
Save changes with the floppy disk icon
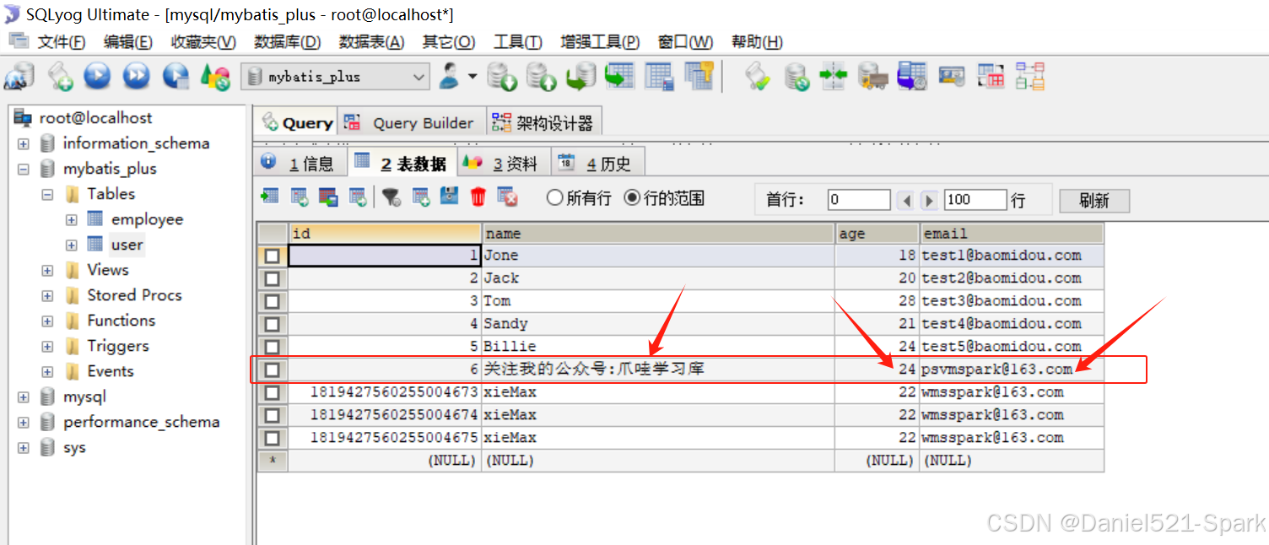(x=450, y=197)
